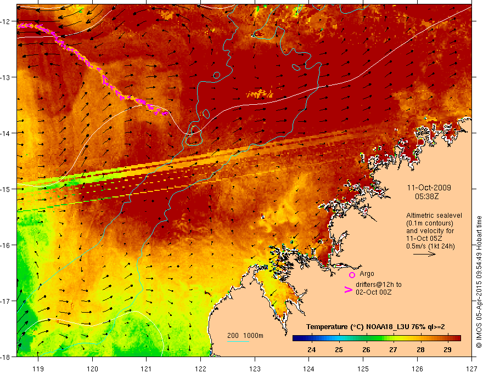The image size is (483, 373).
Task: Click the temperature color bar
Action: coord(377,338)
